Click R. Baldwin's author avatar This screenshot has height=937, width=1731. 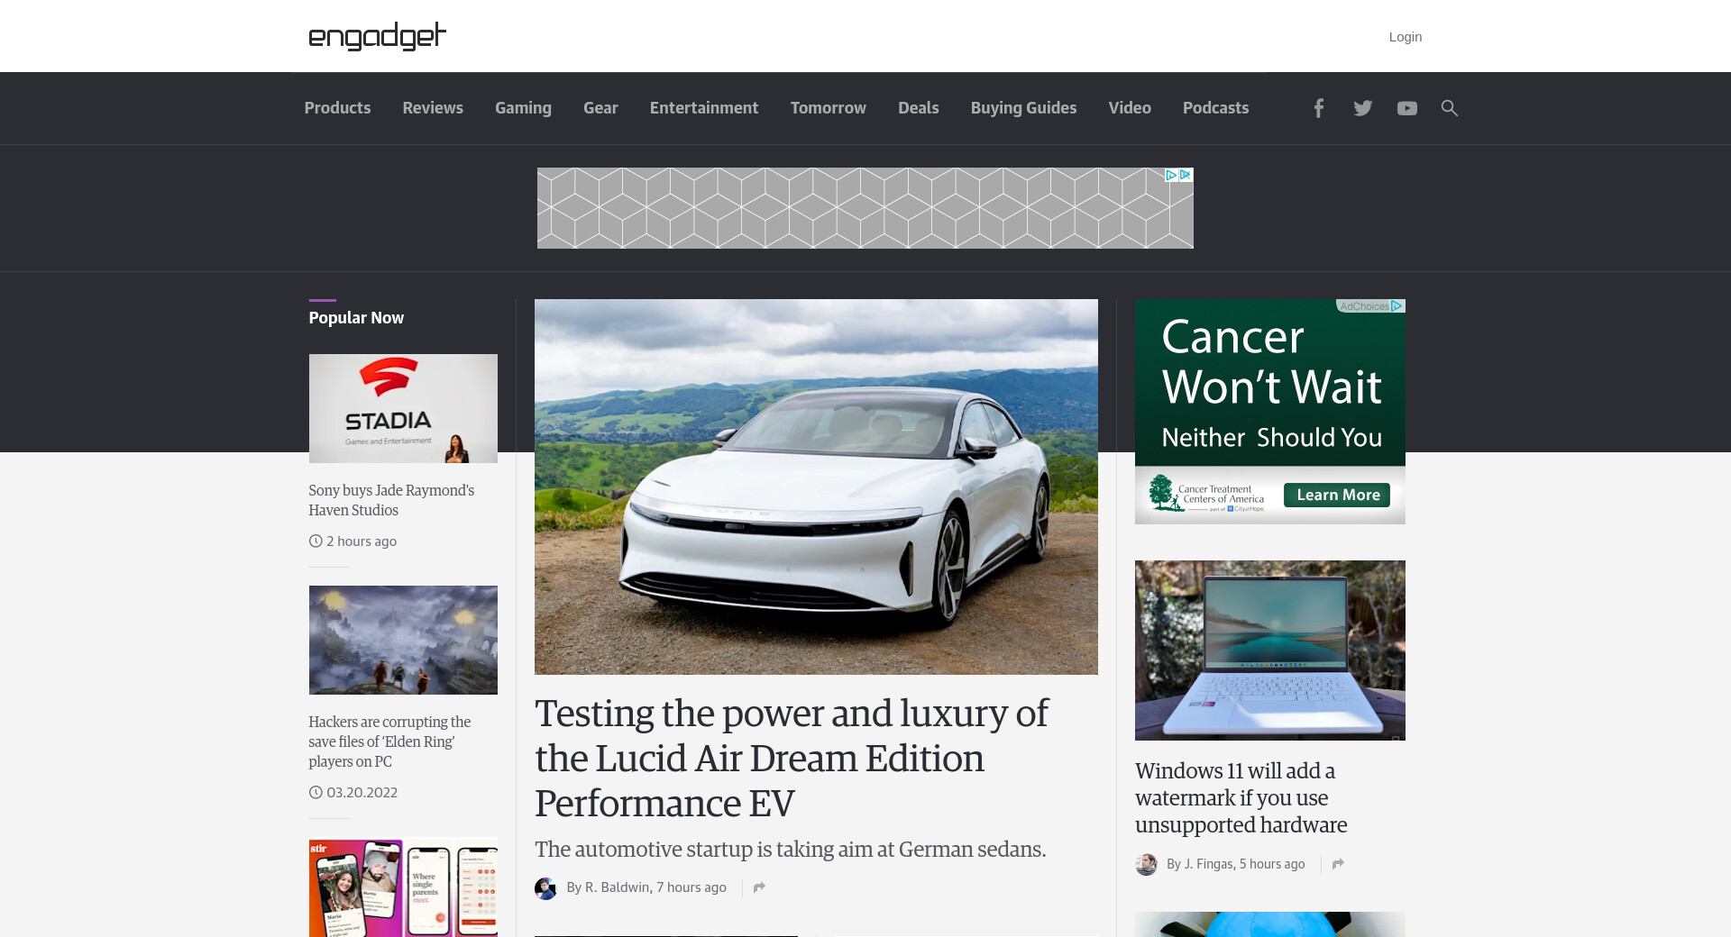pyautogui.click(x=545, y=888)
